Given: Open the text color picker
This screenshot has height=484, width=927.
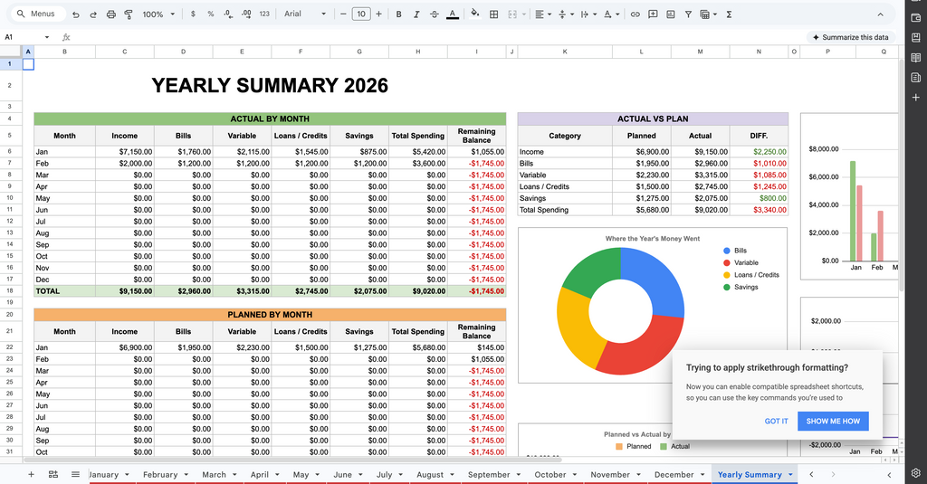Looking at the screenshot, I should click(x=453, y=14).
